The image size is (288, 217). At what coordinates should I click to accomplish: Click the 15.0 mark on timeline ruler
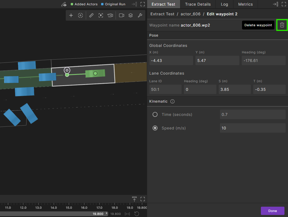(69, 208)
